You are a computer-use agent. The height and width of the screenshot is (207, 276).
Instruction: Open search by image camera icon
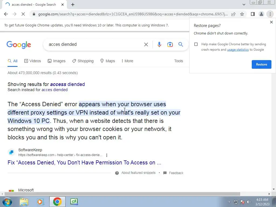[x=170, y=44]
